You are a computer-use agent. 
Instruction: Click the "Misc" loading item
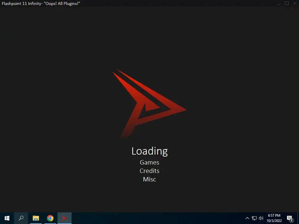[149, 179]
